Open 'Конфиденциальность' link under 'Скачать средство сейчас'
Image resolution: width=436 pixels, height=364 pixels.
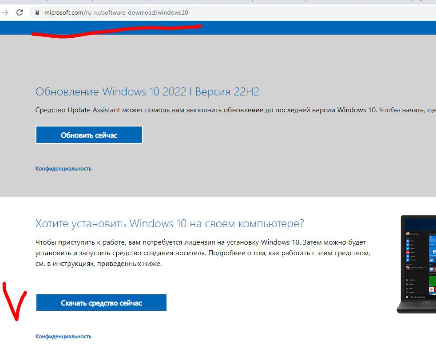coord(63,336)
